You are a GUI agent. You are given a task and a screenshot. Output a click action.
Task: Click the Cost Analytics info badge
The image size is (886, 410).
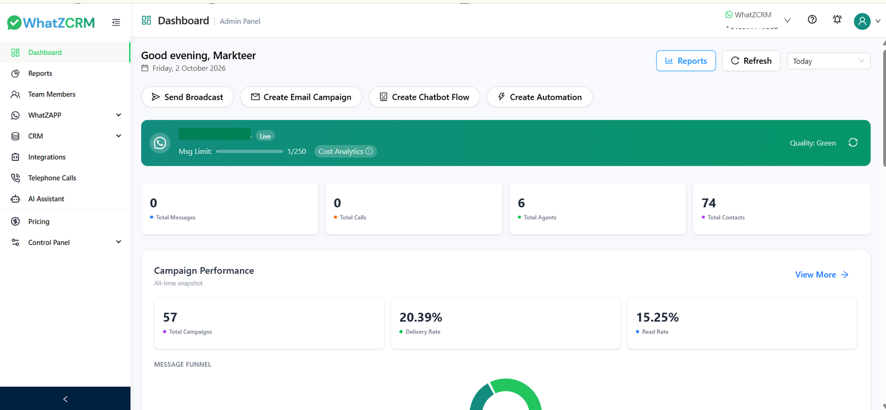click(346, 151)
